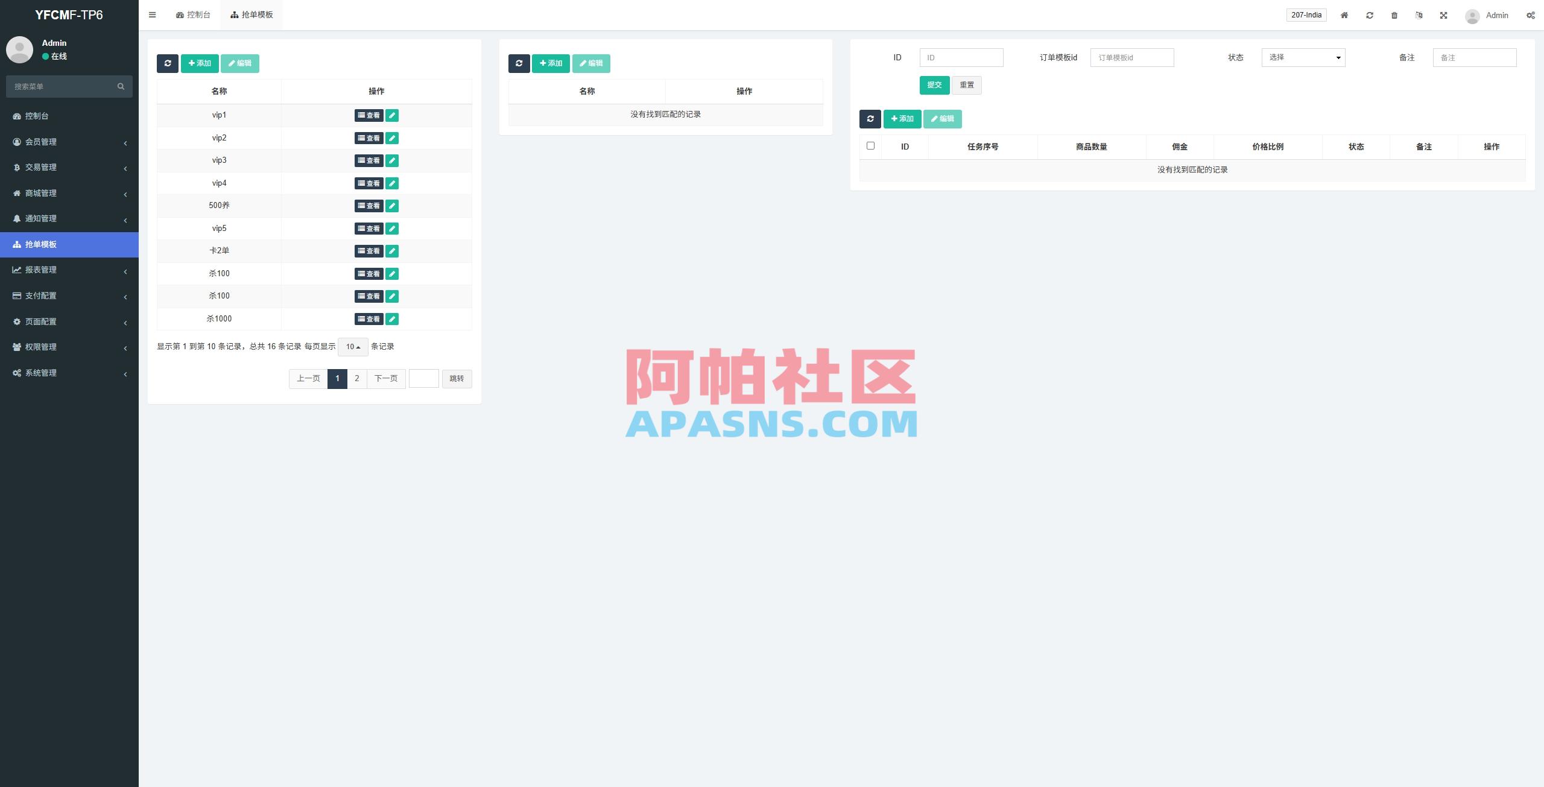Switch to the 控制台 tab
Screen dimensions: 1544x787
[x=193, y=14]
